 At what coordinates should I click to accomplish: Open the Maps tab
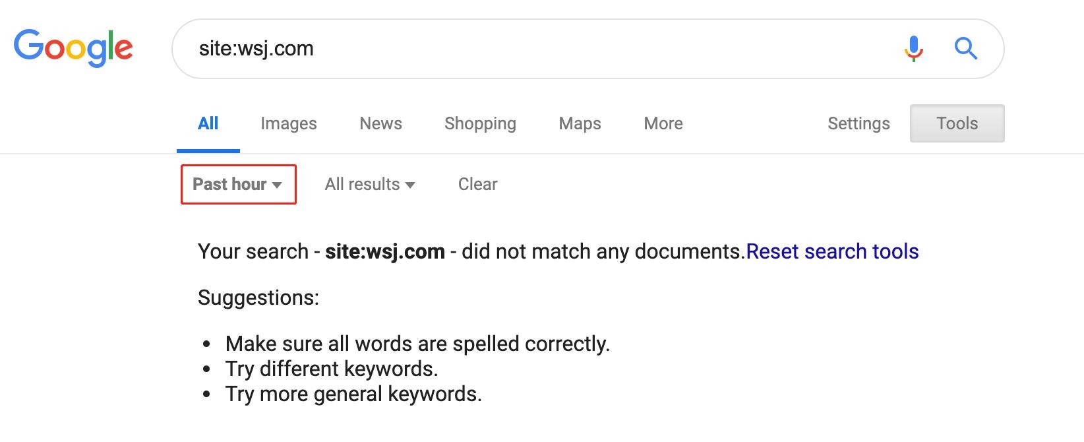tap(580, 123)
